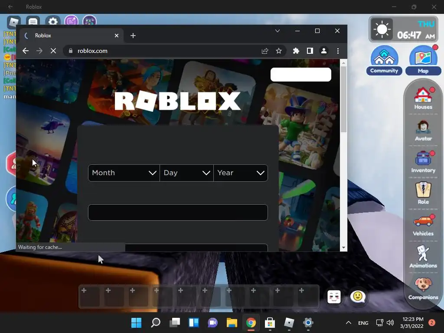Open a new Chrome tab
This screenshot has height=333, width=444.
[133, 36]
